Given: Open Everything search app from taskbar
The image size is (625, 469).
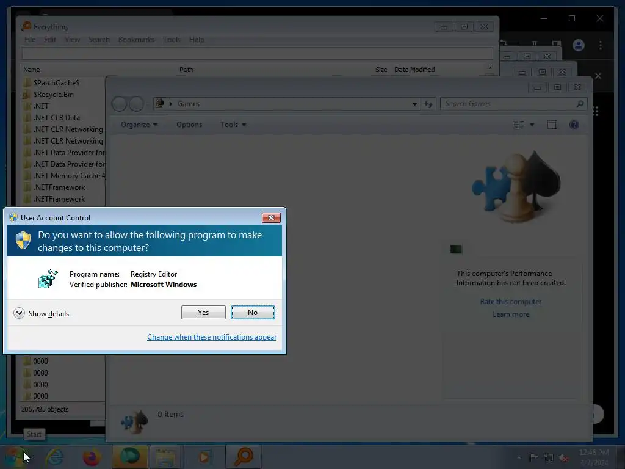Looking at the screenshot, I should tap(244, 457).
